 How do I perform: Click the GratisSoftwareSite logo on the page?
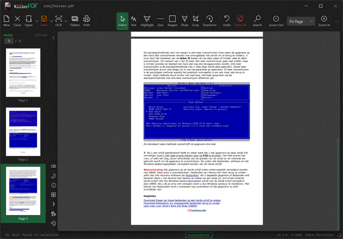pyautogui.click(x=197, y=210)
